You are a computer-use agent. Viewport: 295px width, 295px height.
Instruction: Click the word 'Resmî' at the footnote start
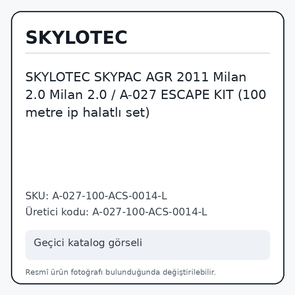[37, 272]
